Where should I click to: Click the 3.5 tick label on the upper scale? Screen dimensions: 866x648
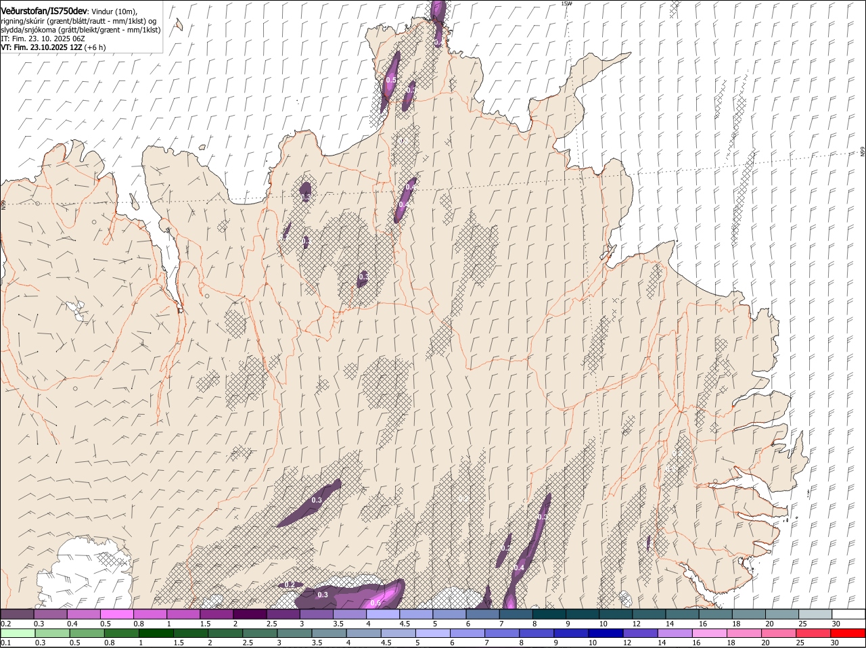[x=338, y=624]
